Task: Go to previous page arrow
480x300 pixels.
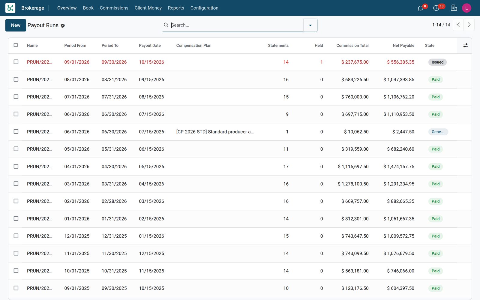Action: click(x=458, y=25)
